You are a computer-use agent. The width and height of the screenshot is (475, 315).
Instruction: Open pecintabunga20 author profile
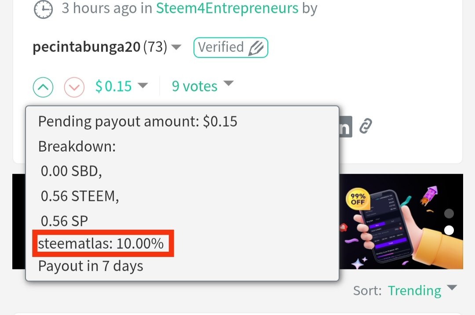coord(86,47)
